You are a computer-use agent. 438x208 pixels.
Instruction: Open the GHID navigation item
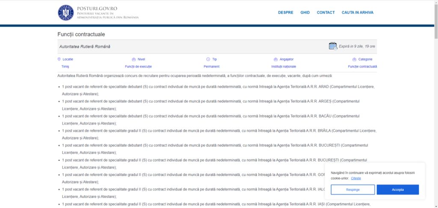tap(305, 12)
